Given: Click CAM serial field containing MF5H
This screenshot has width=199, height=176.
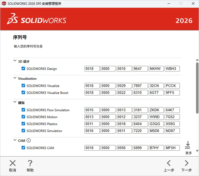Looking at the screenshot, I should [172, 148].
